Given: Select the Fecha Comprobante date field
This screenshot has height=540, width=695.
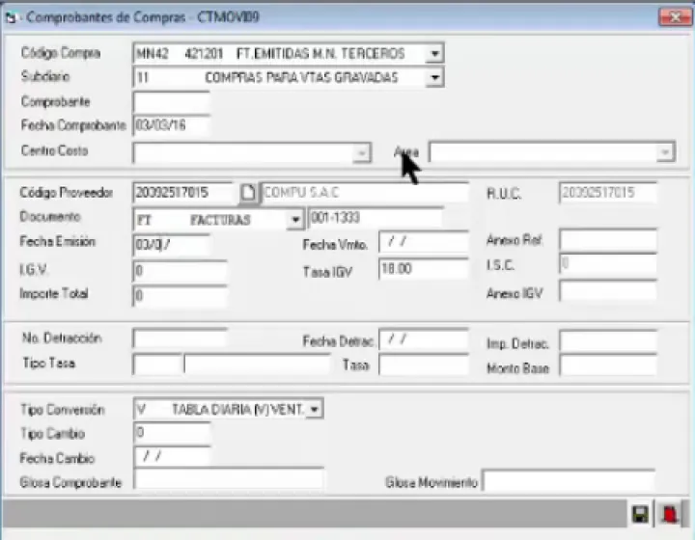Looking at the screenshot, I should pyautogui.click(x=171, y=125).
